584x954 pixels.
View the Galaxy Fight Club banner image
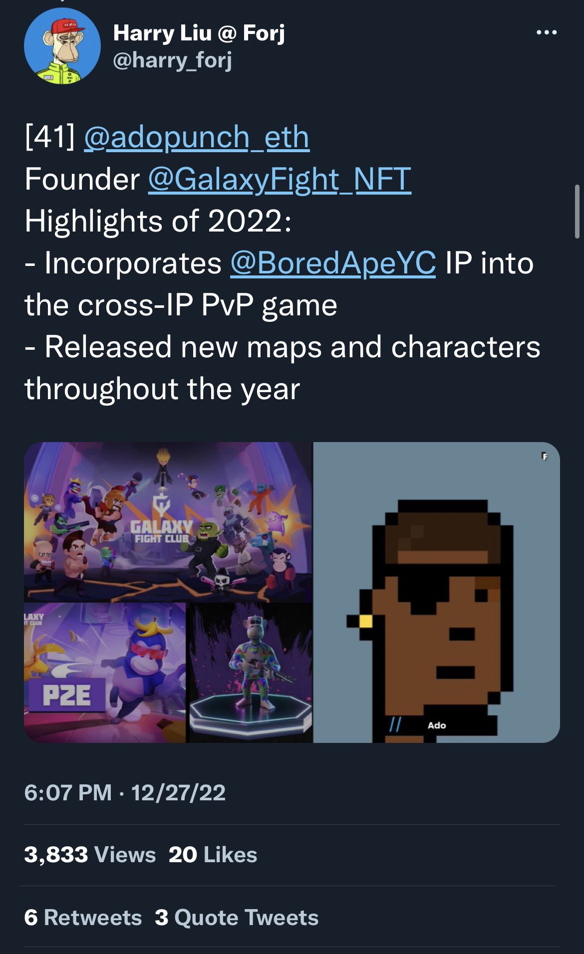(168, 521)
